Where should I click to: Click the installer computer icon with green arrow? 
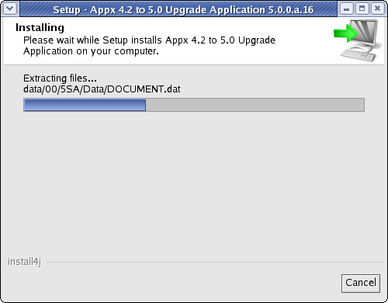click(x=358, y=40)
